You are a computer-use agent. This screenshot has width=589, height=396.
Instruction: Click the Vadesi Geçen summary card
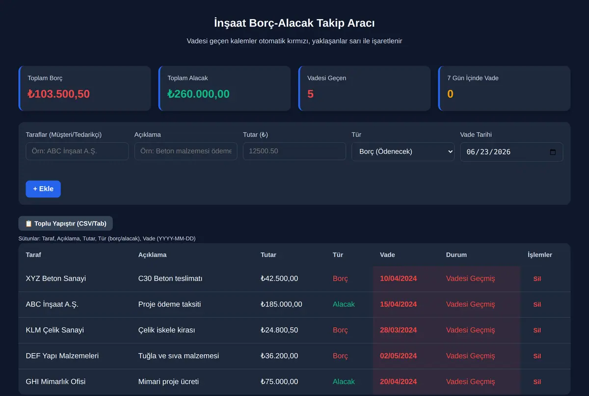pyautogui.click(x=364, y=88)
